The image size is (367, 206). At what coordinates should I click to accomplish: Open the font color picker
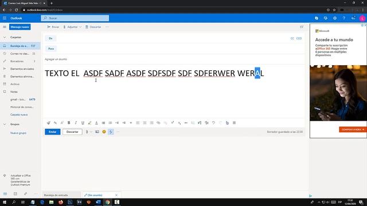pyautogui.click(x=96, y=123)
